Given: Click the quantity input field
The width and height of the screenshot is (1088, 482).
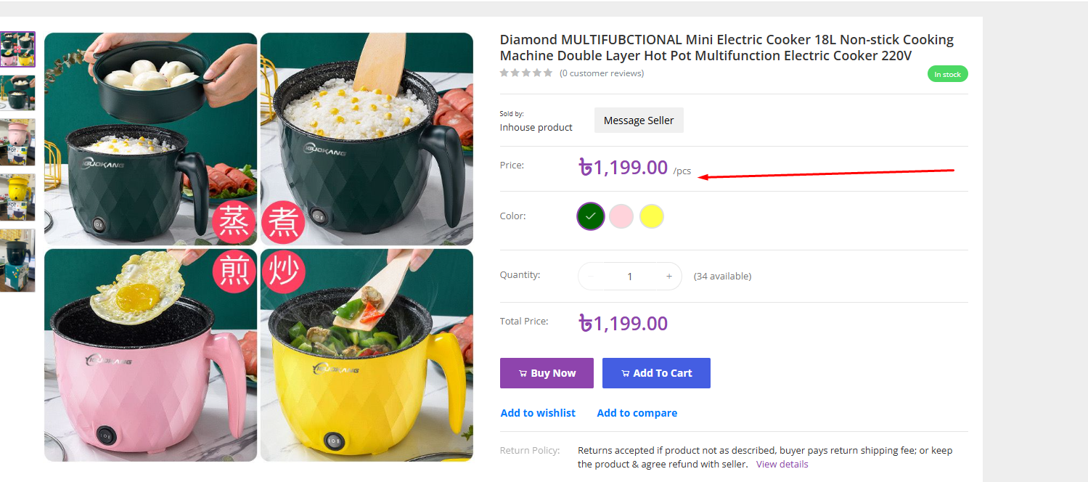Looking at the screenshot, I should [630, 276].
